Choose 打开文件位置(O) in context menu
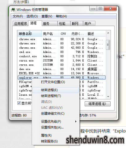Screen dimensions: 126x148 point(56,82)
